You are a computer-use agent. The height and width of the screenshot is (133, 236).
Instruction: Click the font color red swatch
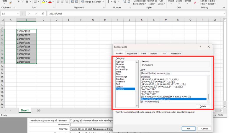click(x=50, y=2)
